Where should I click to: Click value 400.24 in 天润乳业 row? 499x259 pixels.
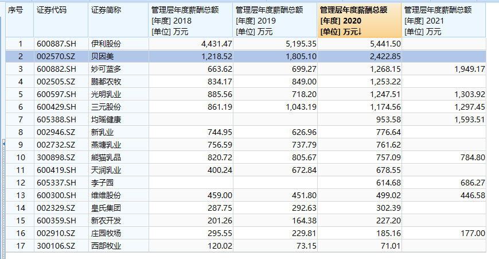[220, 170]
